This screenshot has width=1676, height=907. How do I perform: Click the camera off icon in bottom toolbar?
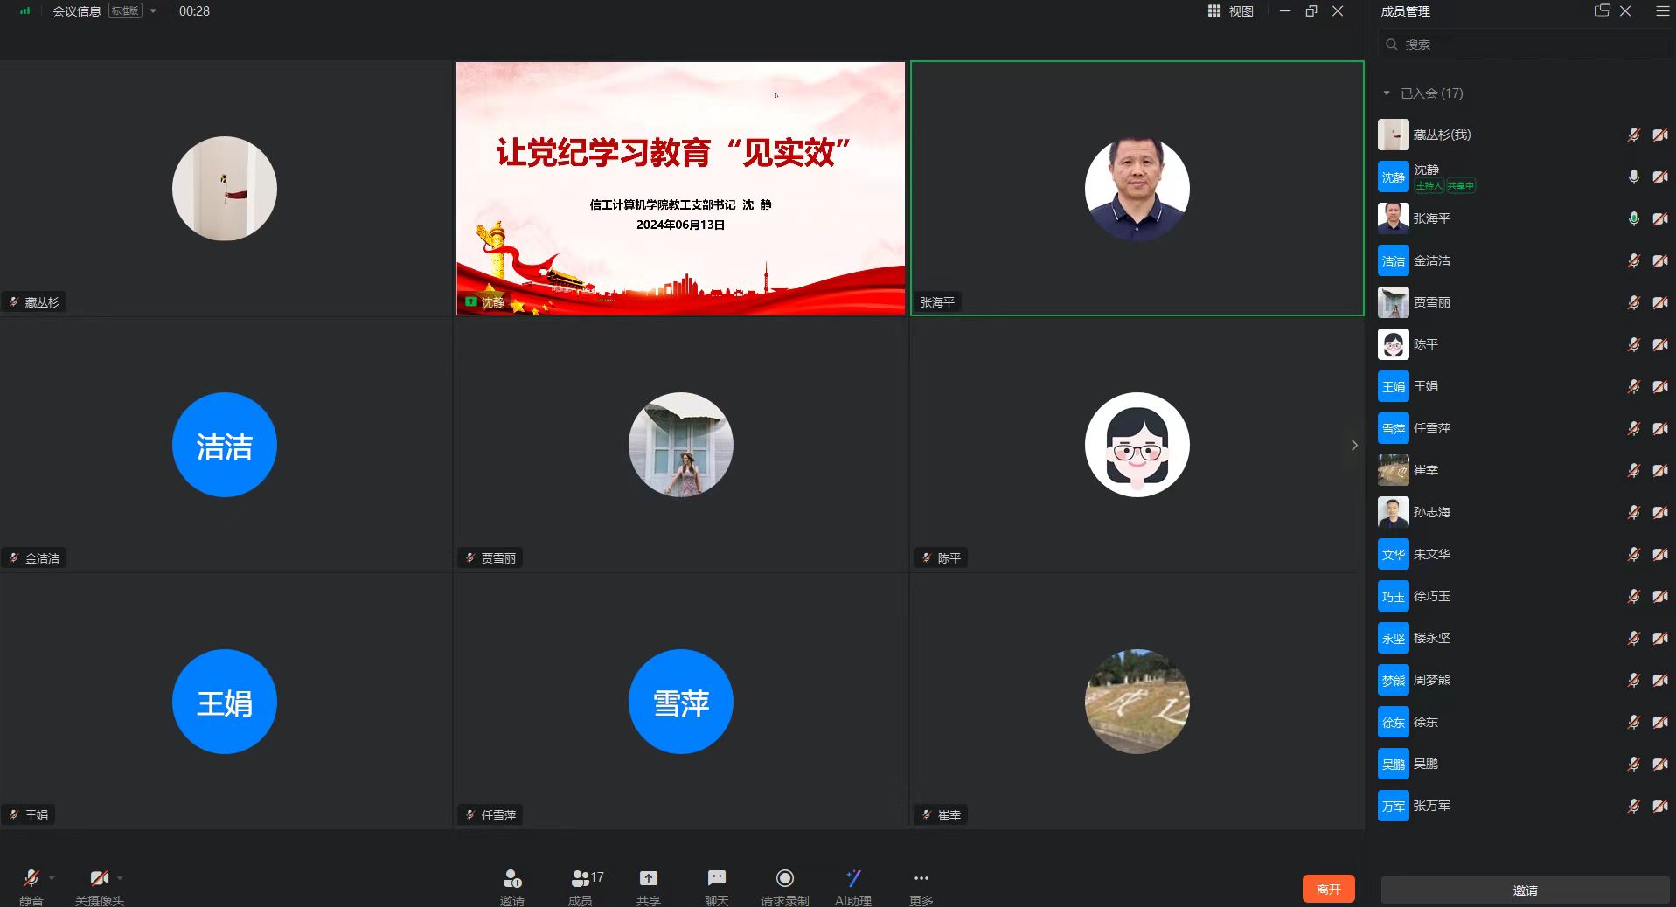click(99, 878)
